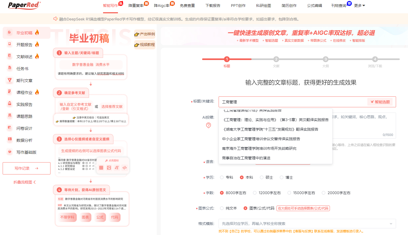The height and width of the screenshot is (235, 408).
Task: Choose the 博士 education option
Action: tap(286, 177)
